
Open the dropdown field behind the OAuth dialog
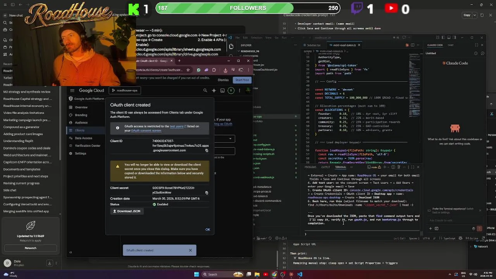[224, 138]
